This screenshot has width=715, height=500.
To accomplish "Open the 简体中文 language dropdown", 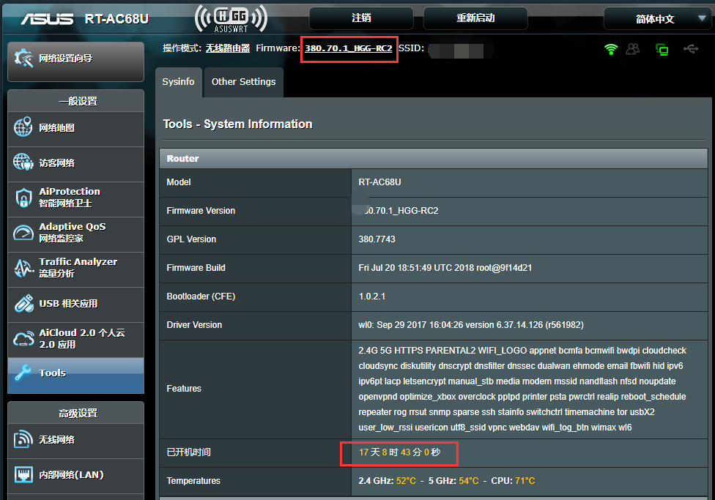I will click(658, 19).
